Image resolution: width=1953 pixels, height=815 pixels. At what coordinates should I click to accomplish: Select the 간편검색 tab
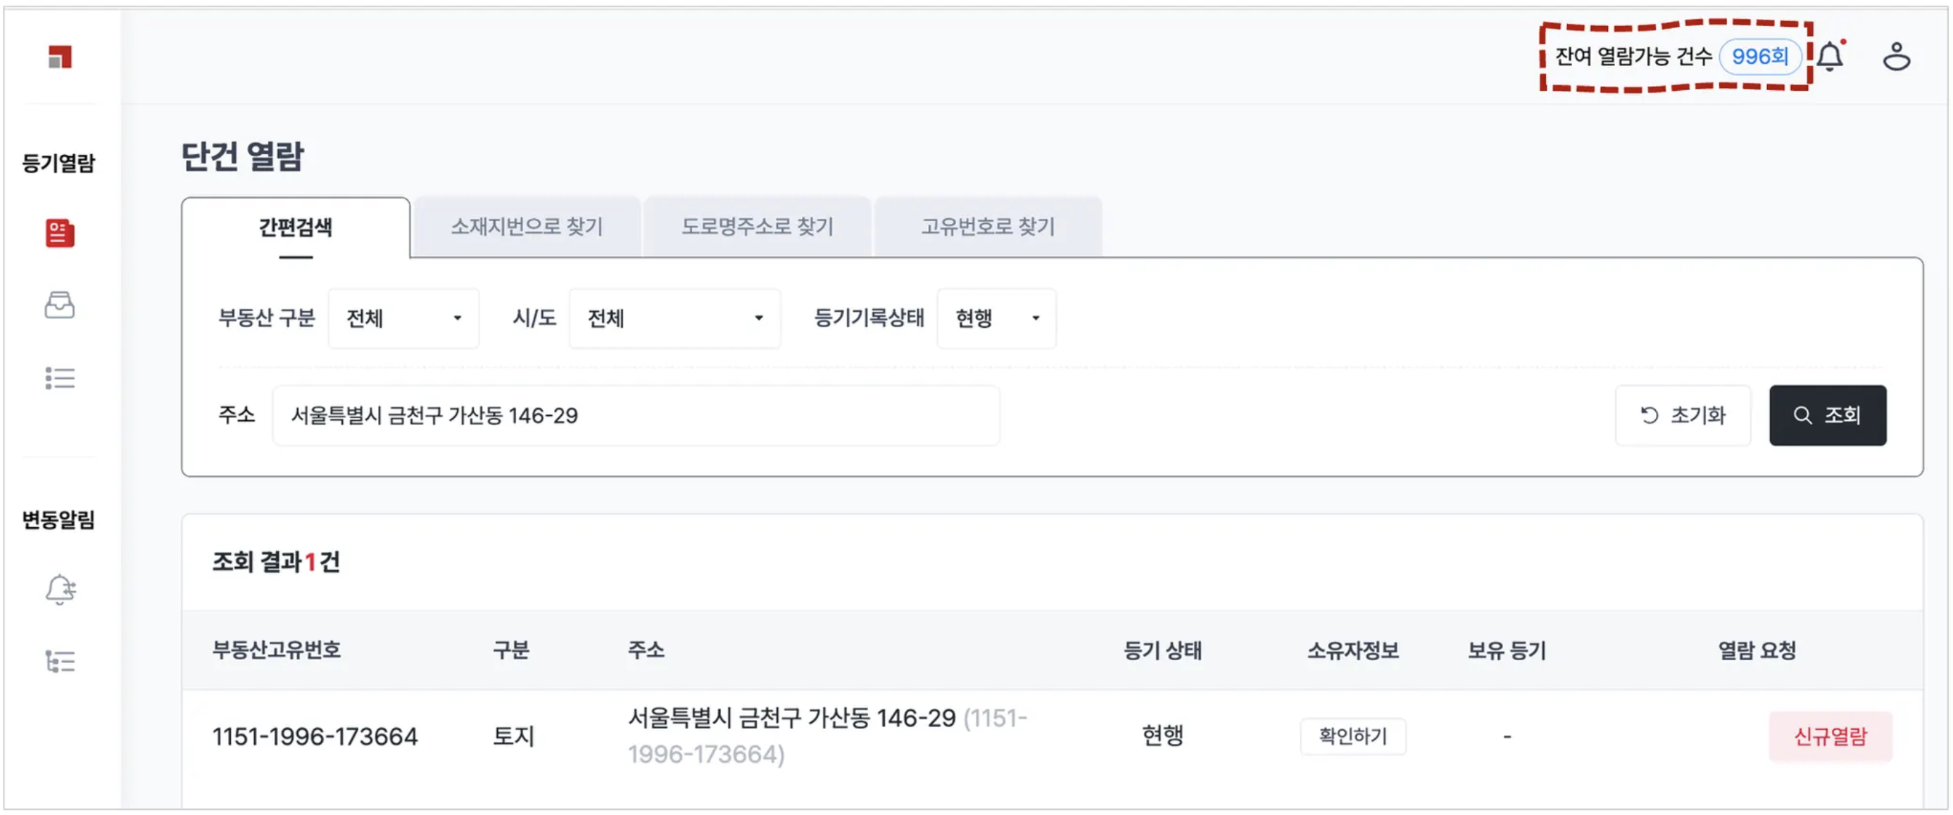[x=295, y=227]
